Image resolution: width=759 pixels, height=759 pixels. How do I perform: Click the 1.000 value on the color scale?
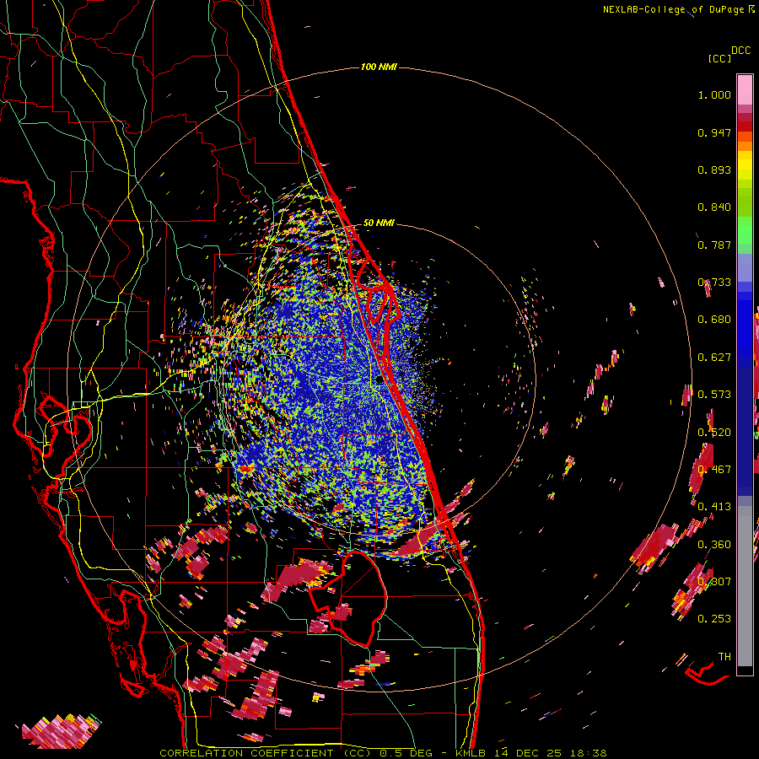(714, 94)
